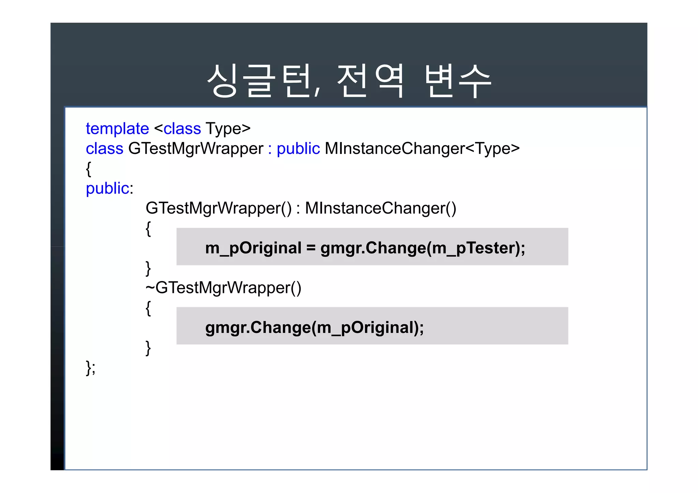Click the line 'template <class Type>'
Screen dimensions: 698x493
point(168,129)
